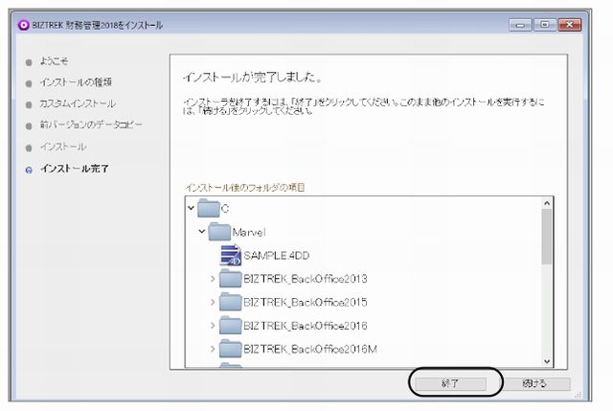Image resolution: width=613 pixels, height=411 pixels.
Task: Collapse the Marvel folder node
Action: pos(202,231)
